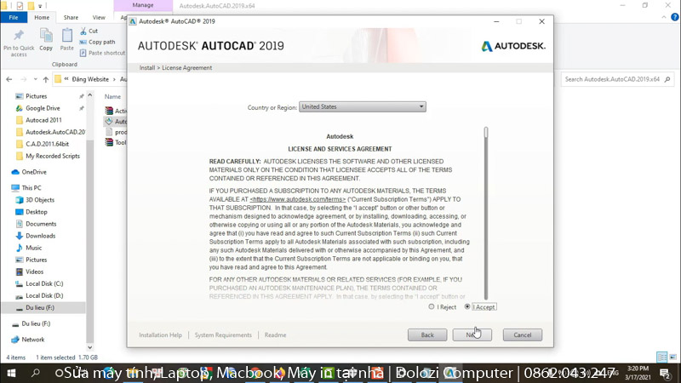Go up one folder level

click(x=46, y=79)
